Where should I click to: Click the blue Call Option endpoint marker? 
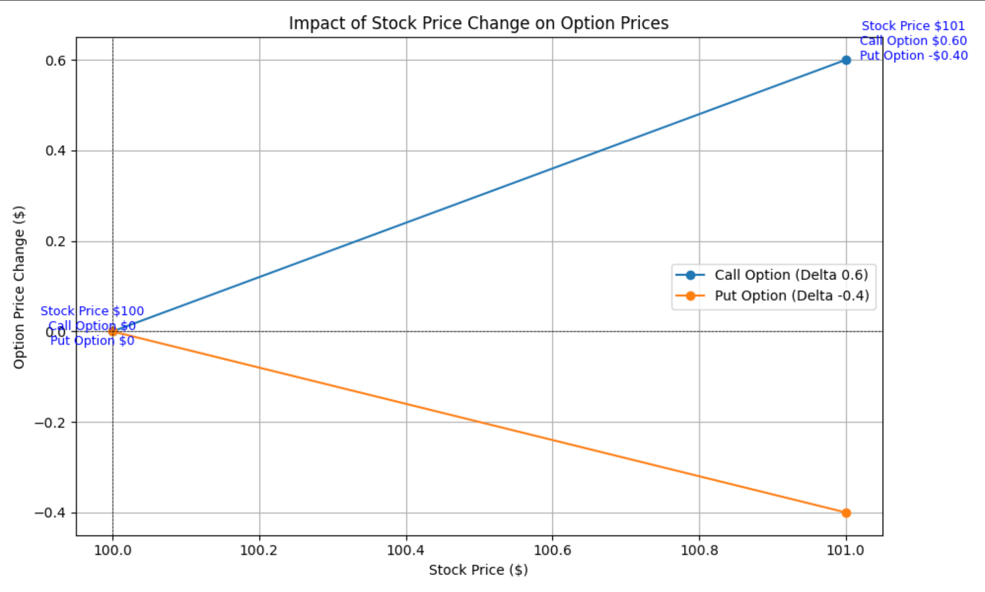(x=846, y=60)
